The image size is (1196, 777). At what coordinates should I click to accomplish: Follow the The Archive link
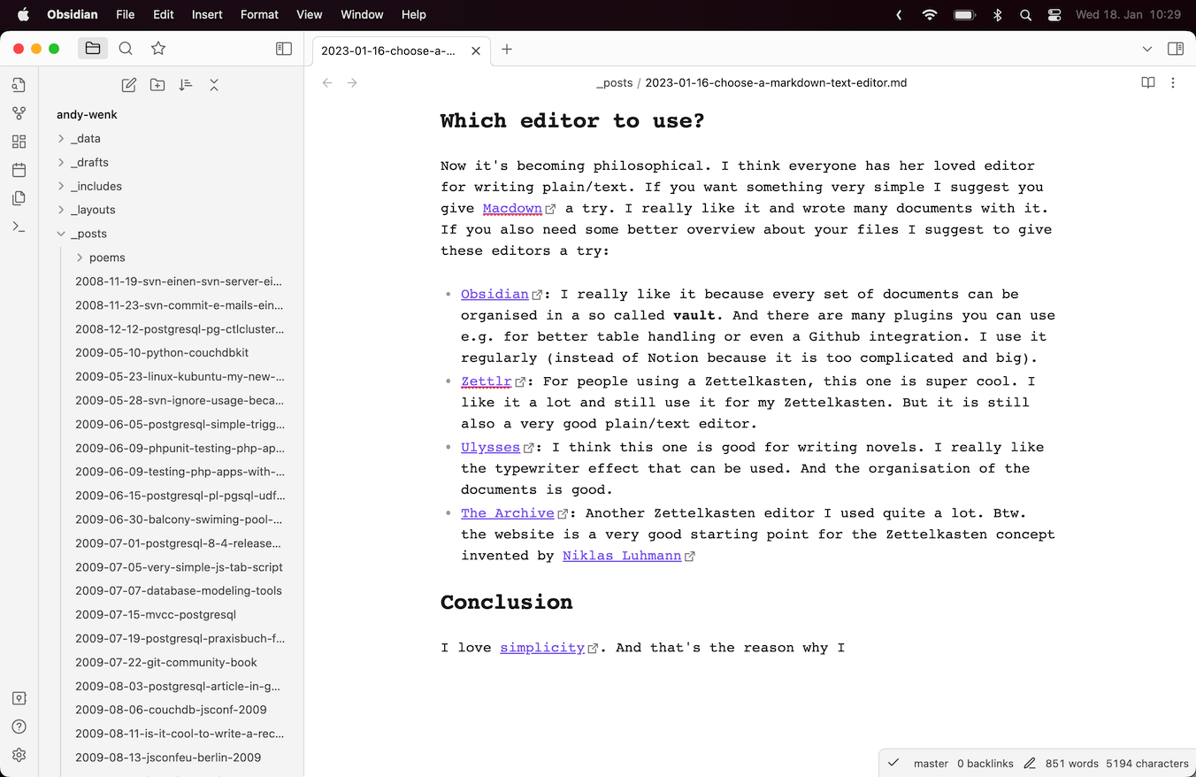click(508, 513)
